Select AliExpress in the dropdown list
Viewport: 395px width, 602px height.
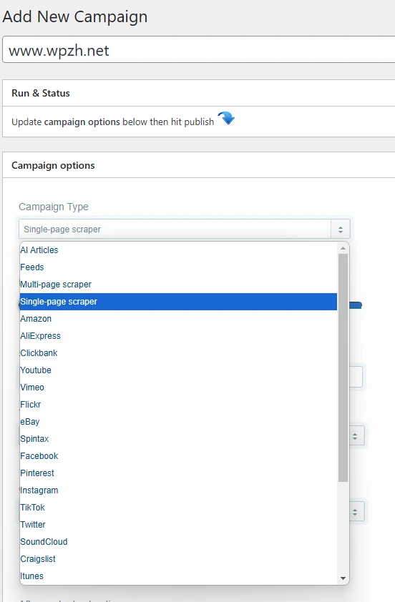(x=178, y=336)
